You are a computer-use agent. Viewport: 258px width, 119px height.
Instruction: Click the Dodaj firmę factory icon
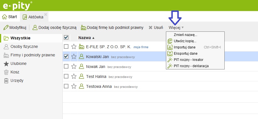click(84, 27)
